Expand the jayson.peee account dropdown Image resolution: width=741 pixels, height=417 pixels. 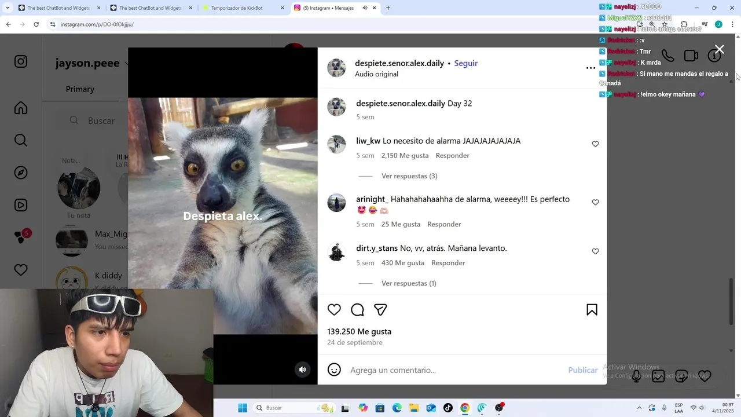[126, 64]
